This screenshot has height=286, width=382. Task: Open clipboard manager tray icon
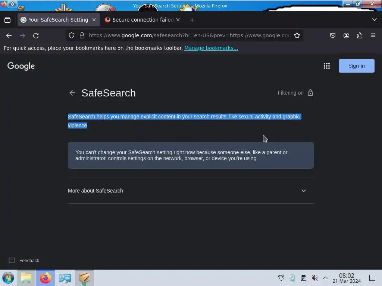tap(304, 278)
